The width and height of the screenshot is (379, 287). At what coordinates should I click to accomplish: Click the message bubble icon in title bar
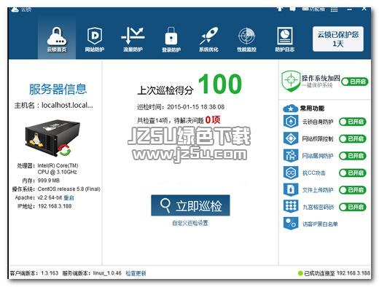pos(292,9)
